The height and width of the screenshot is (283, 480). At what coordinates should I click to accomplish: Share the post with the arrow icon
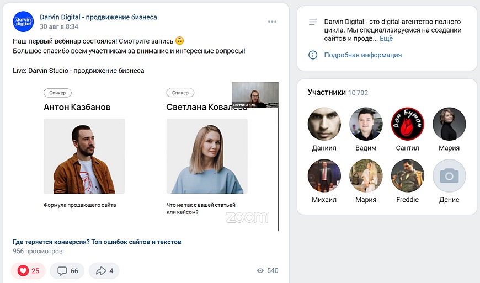pyautogui.click(x=101, y=271)
